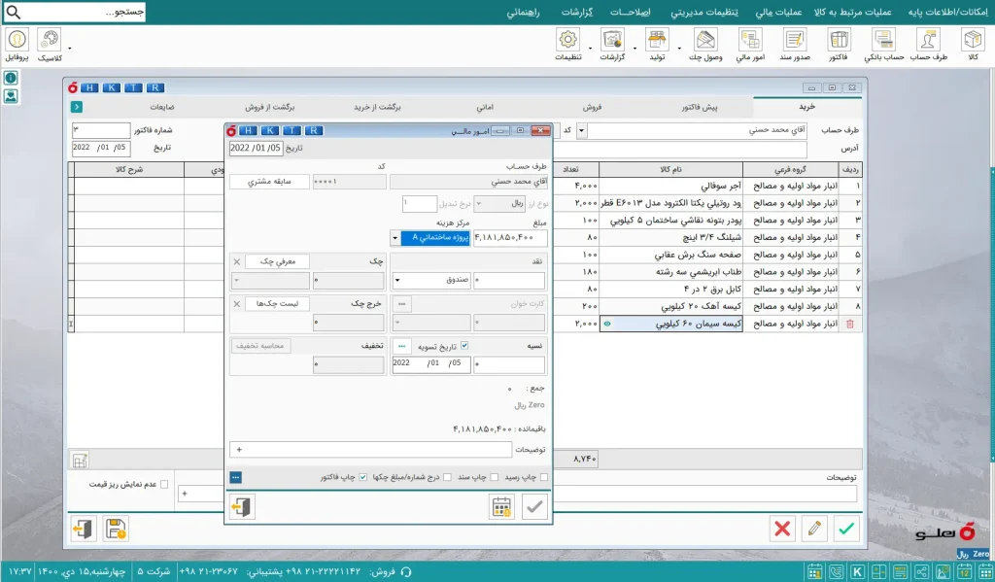Image resolution: width=995 pixels, height=582 pixels.
Task: Click the calendar icon in the امور مالی dialog
Action: [x=501, y=506]
